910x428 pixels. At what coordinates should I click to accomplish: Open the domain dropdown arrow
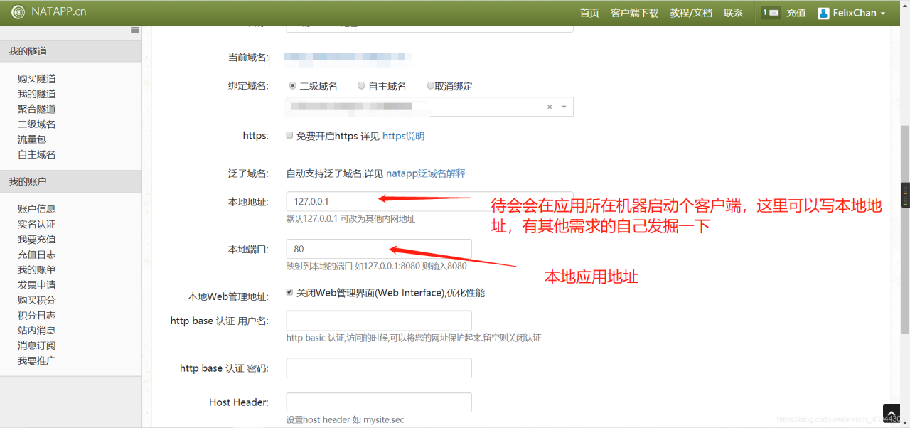tap(564, 107)
